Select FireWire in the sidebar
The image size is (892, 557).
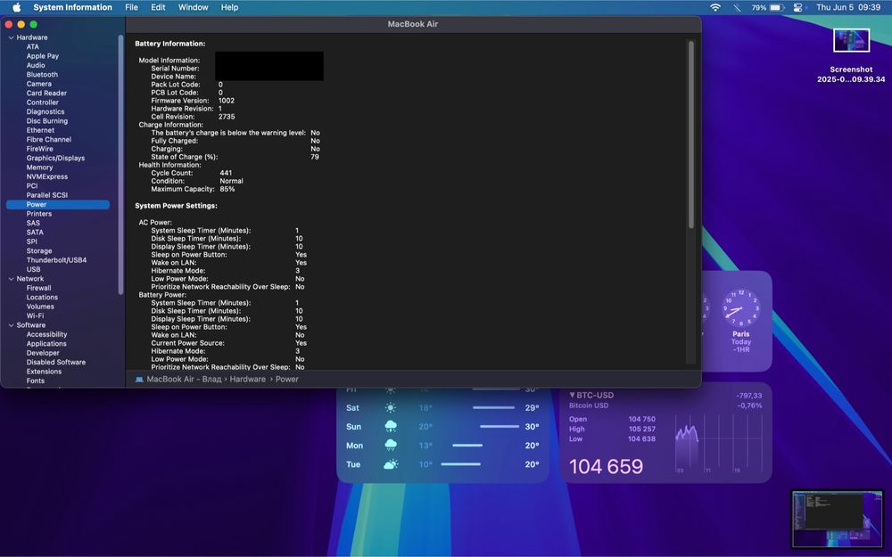(39, 149)
